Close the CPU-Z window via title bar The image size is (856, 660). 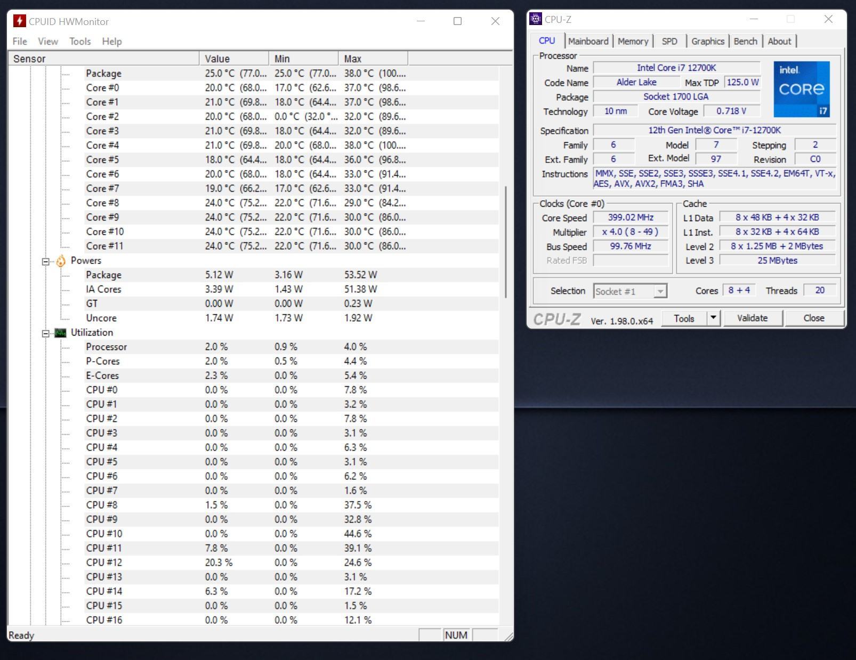pyautogui.click(x=828, y=19)
